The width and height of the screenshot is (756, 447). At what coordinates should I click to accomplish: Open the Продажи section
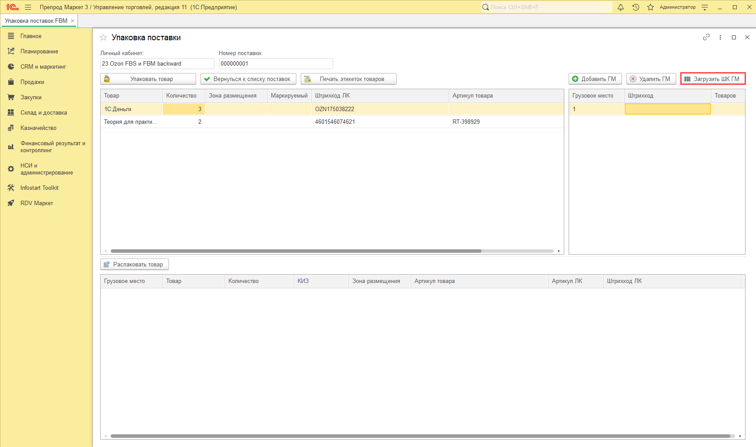click(x=32, y=82)
